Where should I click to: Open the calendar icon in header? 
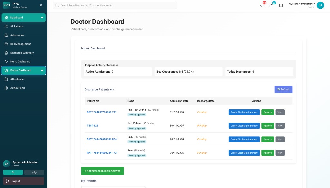point(281,5)
